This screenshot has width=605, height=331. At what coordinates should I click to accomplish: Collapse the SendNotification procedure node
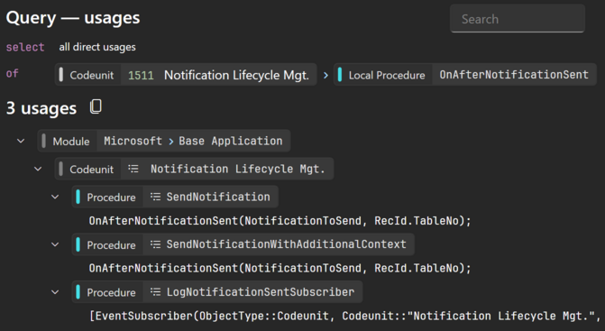coord(55,197)
